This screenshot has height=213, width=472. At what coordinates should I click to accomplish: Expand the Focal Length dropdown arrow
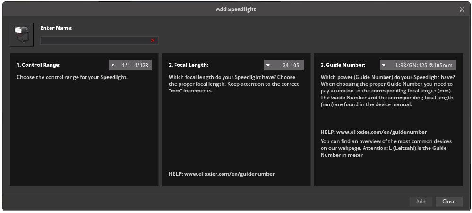pyautogui.click(x=268, y=65)
